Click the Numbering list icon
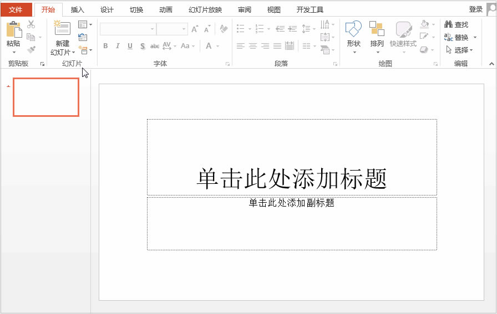 tap(260, 29)
